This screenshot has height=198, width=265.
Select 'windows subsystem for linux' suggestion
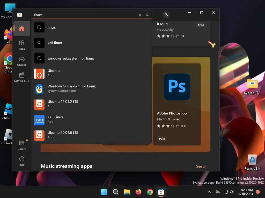point(92,58)
